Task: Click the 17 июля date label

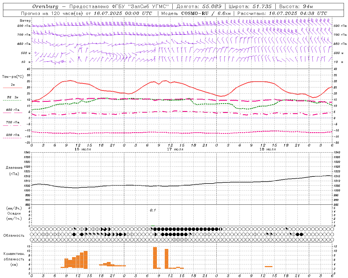Action: [175, 149]
